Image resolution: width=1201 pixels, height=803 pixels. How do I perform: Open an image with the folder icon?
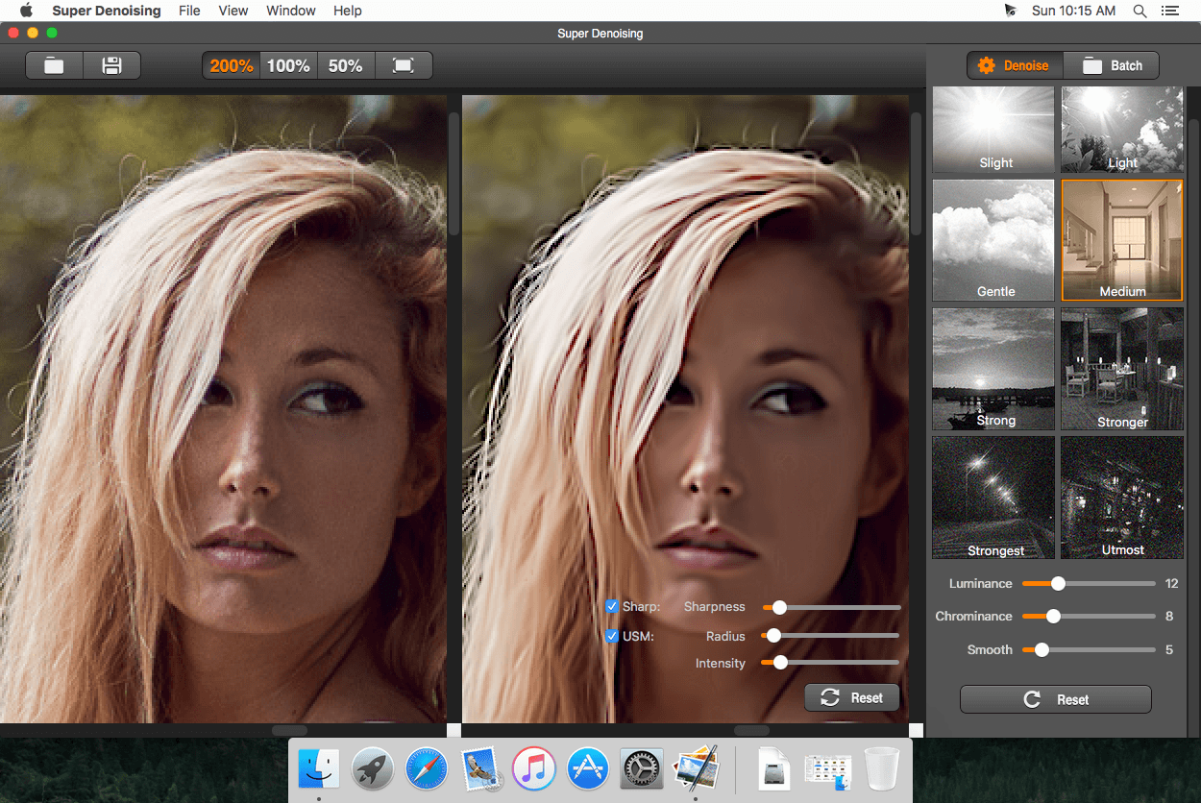54,65
